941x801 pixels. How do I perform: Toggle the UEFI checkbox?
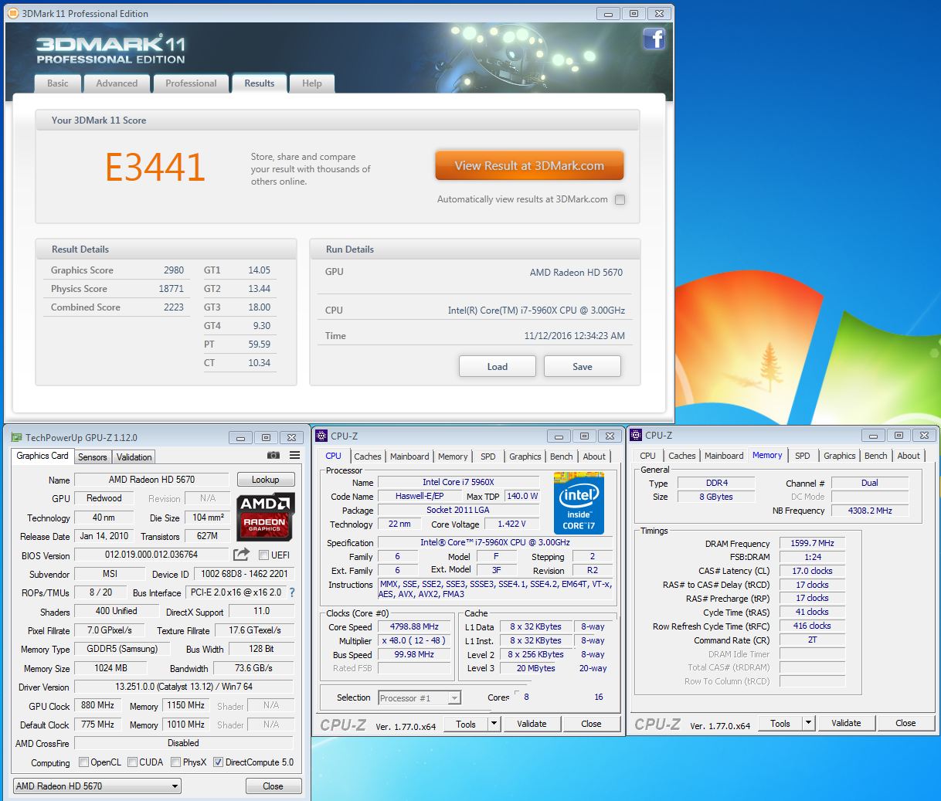(263, 555)
